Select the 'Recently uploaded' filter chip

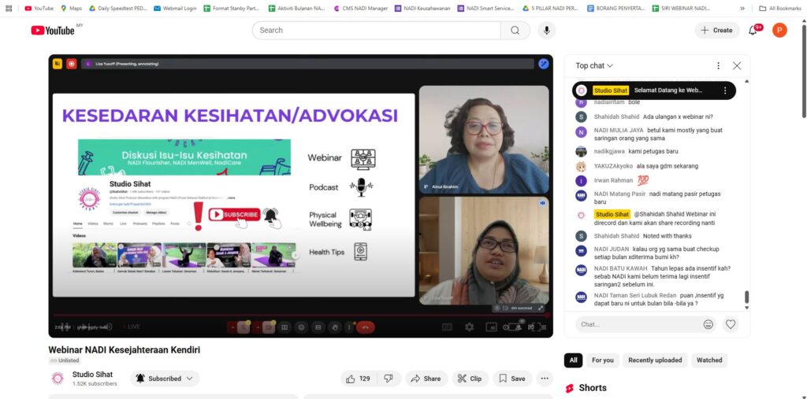pos(655,360)
